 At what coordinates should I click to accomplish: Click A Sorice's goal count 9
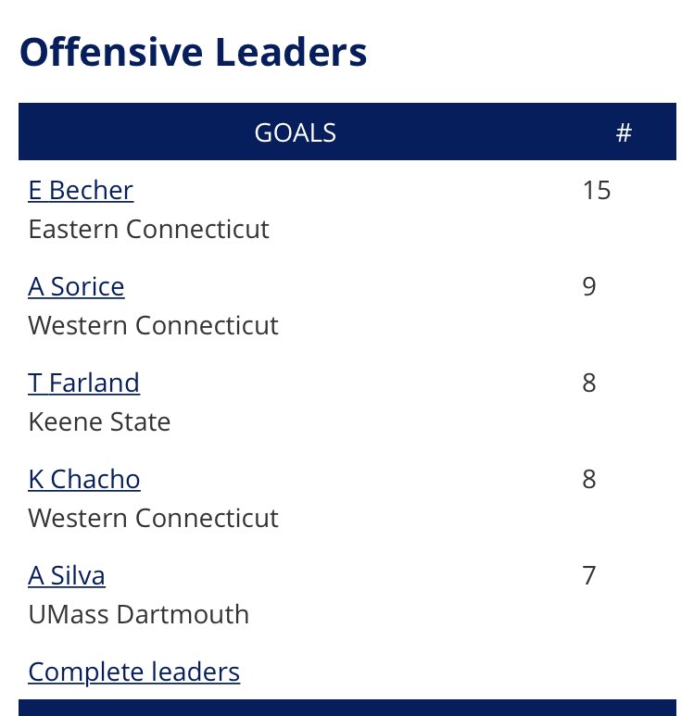pos(589,287)
